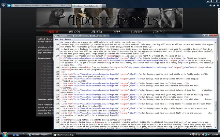Open the Format menu in source viewer
Screen dimensions: 220x137
[x=68, y=40]
